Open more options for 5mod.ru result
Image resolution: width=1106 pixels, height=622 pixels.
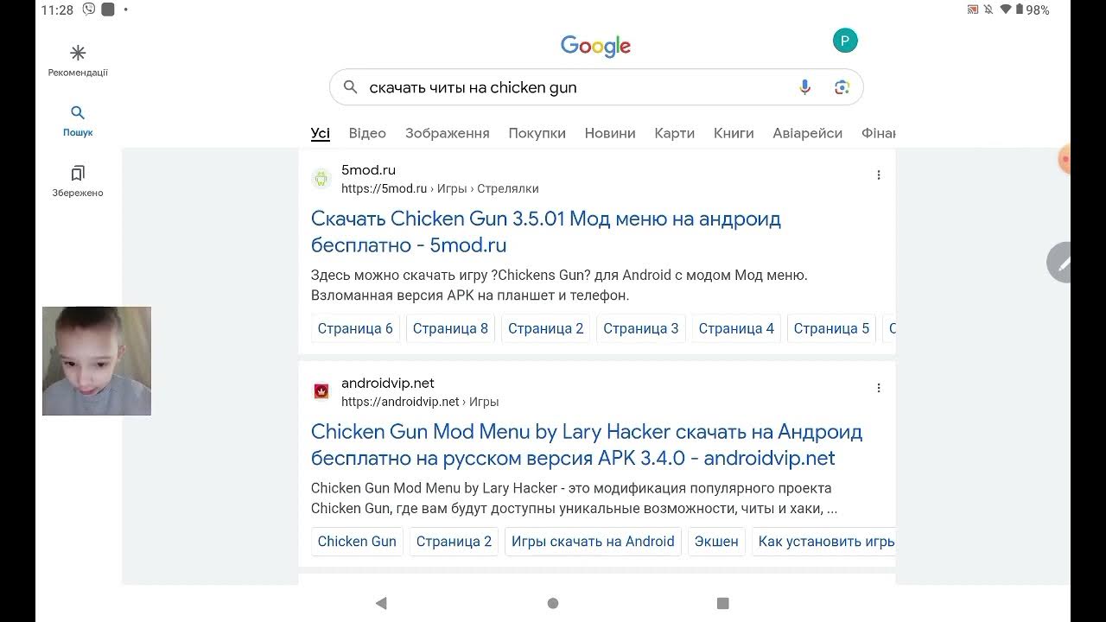click(x=879, y=175)
